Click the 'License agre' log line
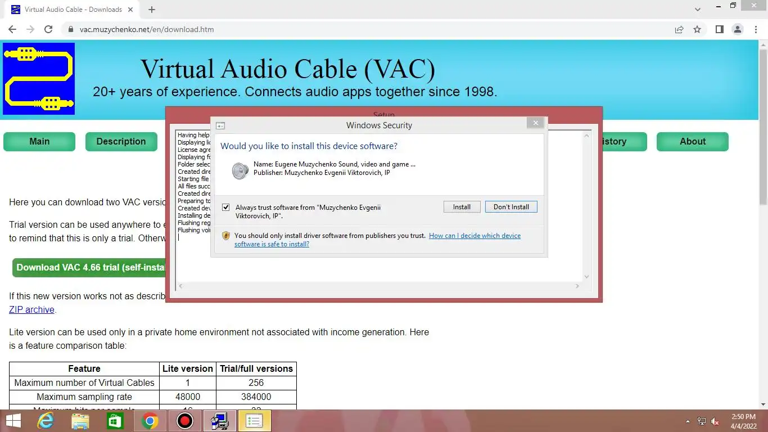The image size is (768, 432). 195,150
